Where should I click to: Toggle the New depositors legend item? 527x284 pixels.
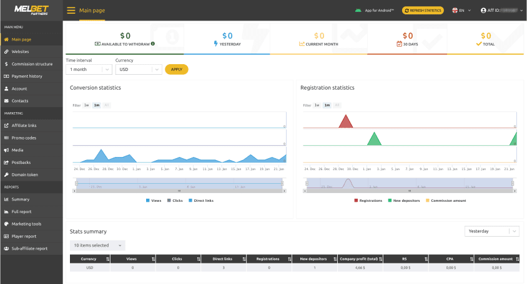405,201
